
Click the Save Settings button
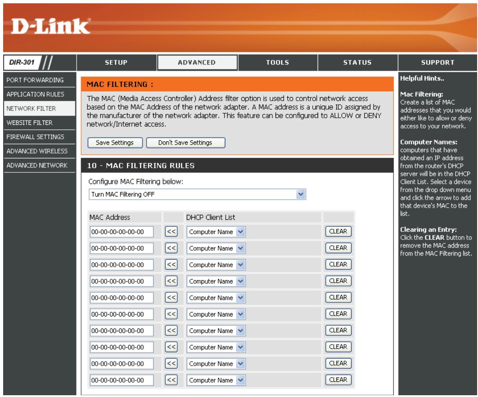click(115, 143)
